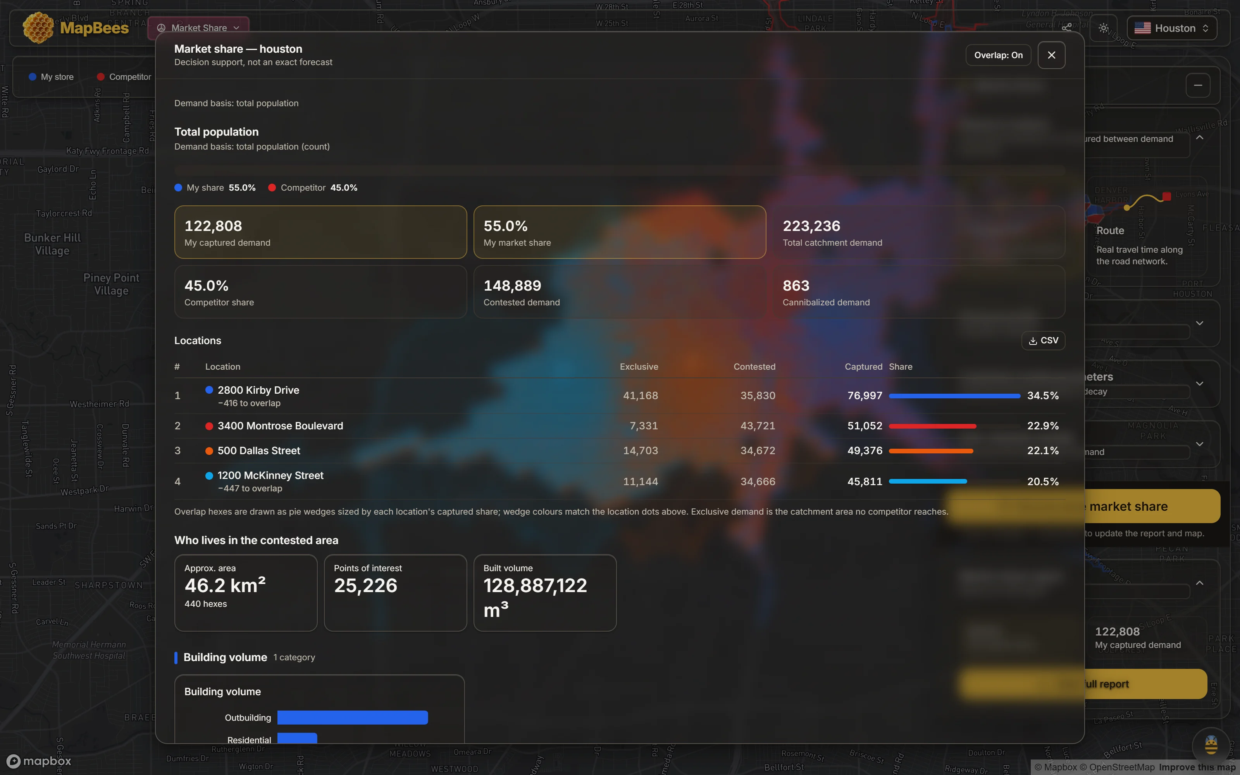Click the exclusive value 7,331

pyautogui.click(x=644, y=426)
